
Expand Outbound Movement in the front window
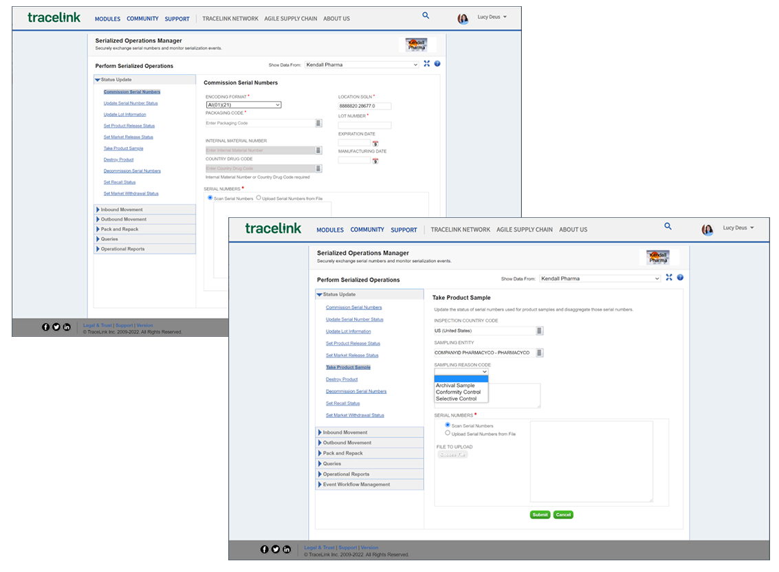tap(370, 443)
